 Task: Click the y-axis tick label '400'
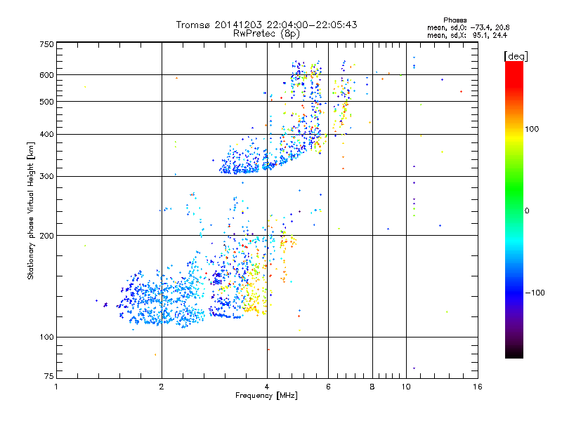coord(46,135)
